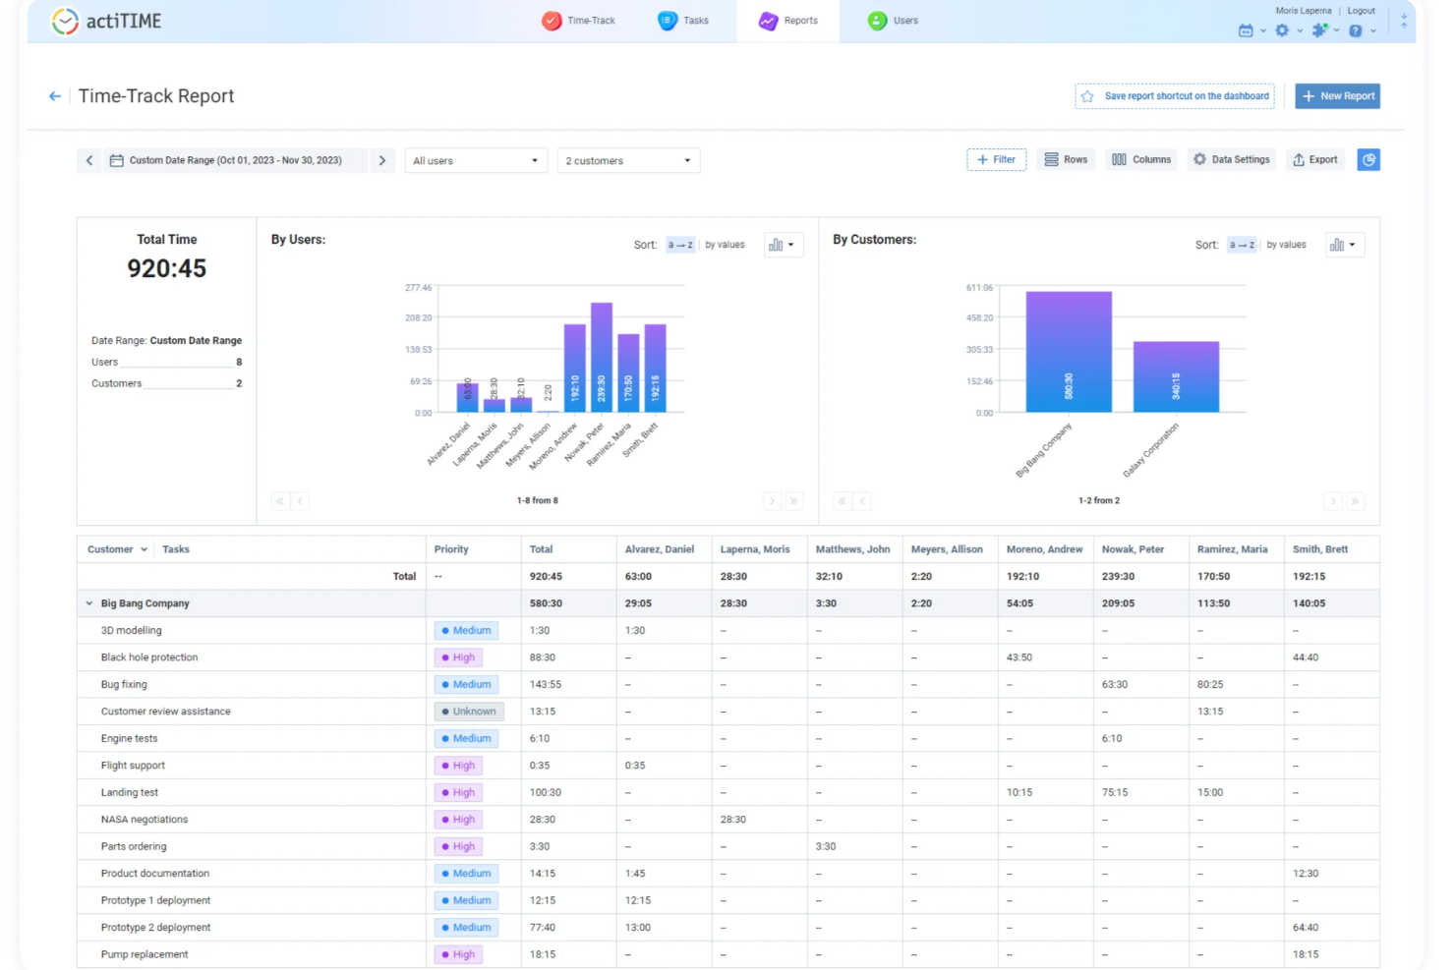The height and width of the screenshot is (970, 1455).
Task: Open the settings gear in the header
Action: [x=1281, y=30]
